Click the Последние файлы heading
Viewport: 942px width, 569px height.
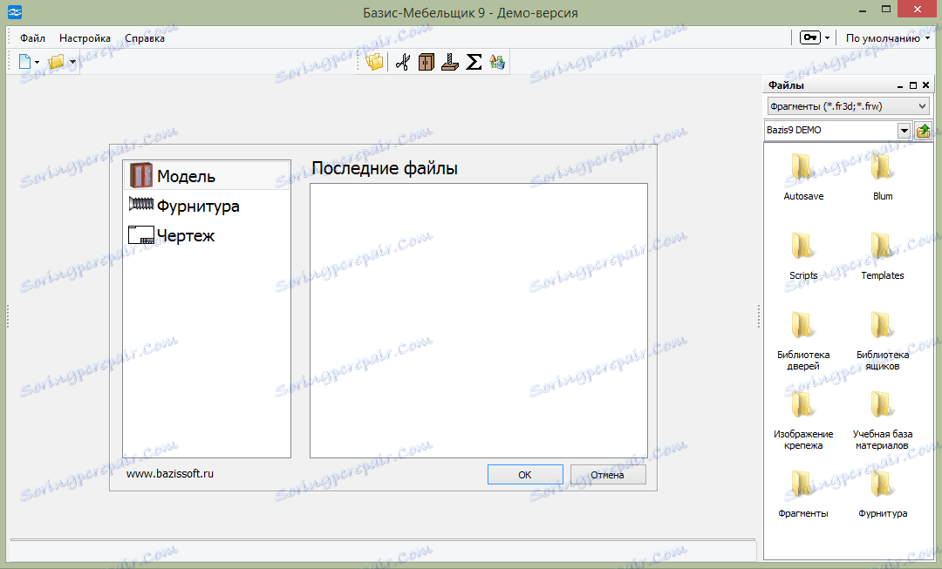click(385, 168)
